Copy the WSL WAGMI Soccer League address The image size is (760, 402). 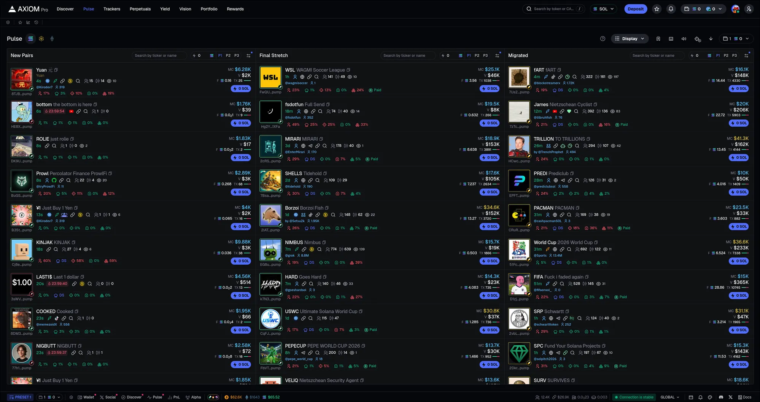(x=348, y=70)
